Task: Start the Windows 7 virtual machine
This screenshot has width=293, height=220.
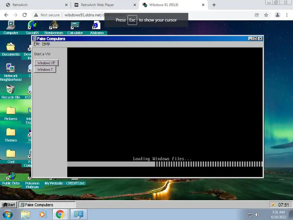Action: [x=45, y=70]
